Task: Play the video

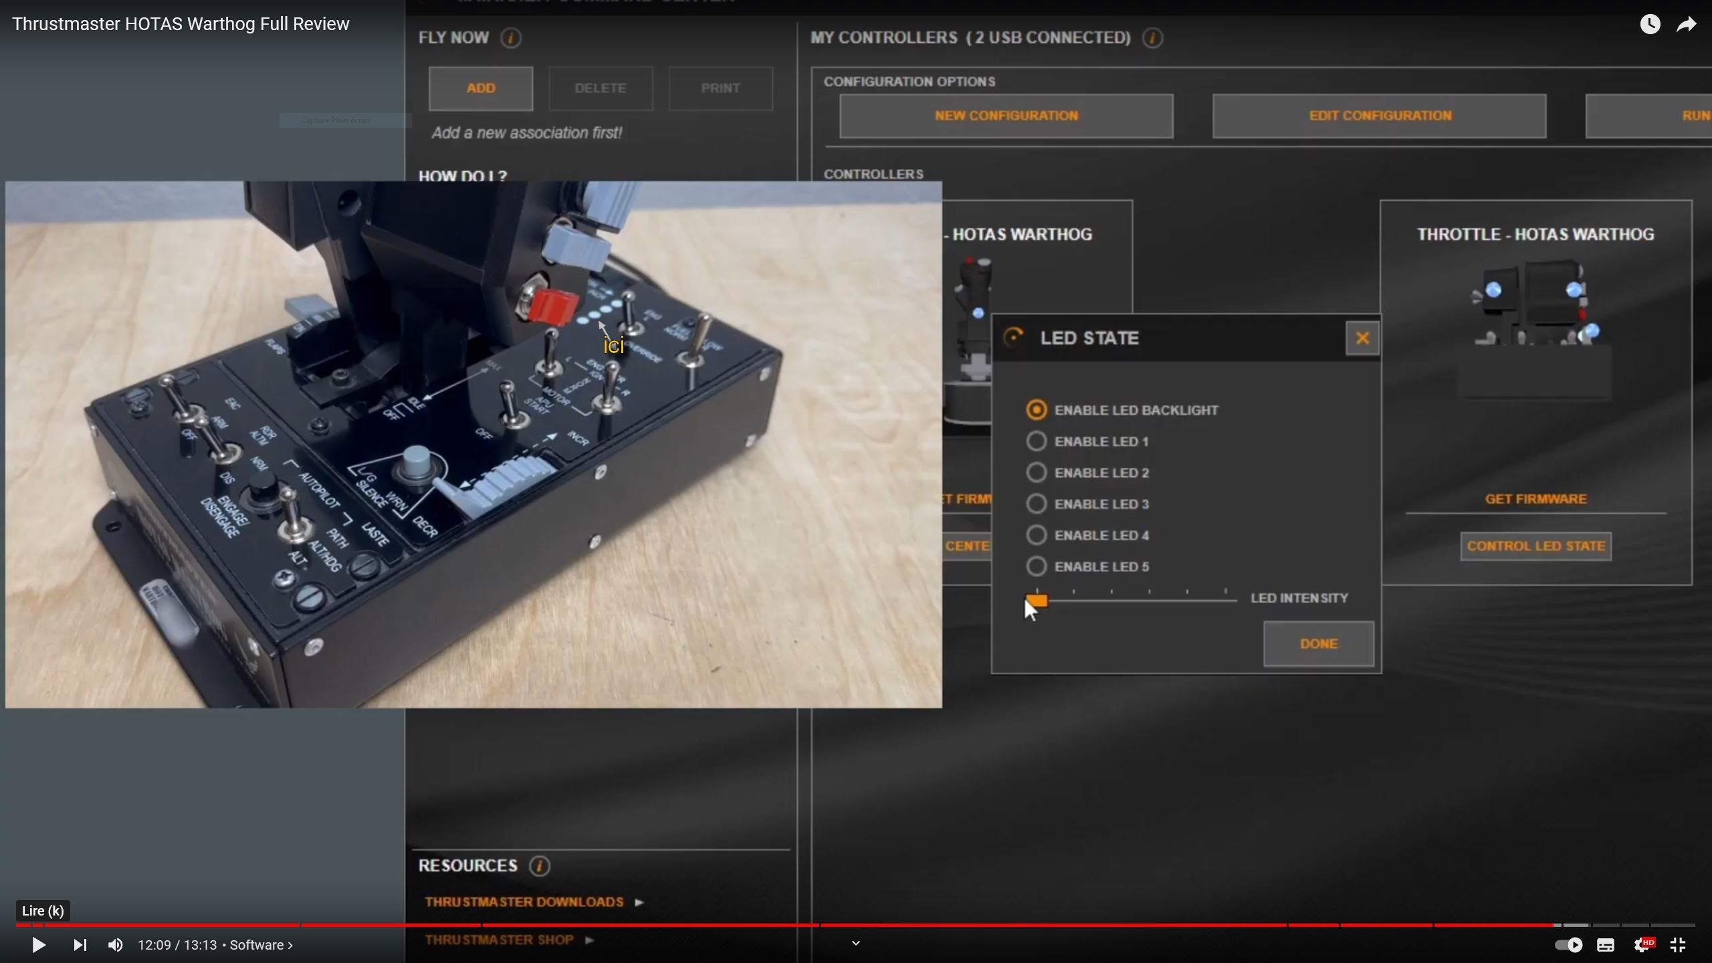Action: (x=39, y=945)
